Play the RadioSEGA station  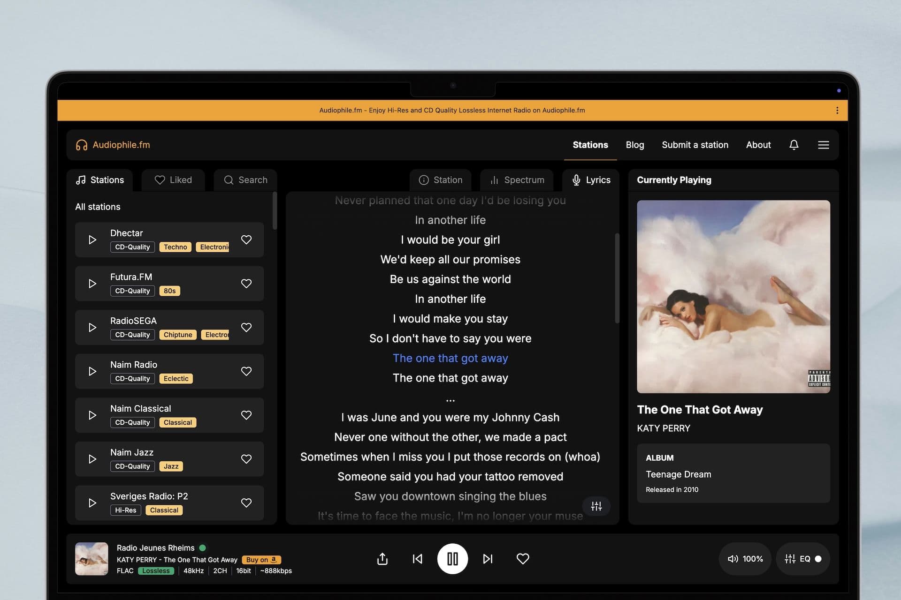[x=92, y=327]
